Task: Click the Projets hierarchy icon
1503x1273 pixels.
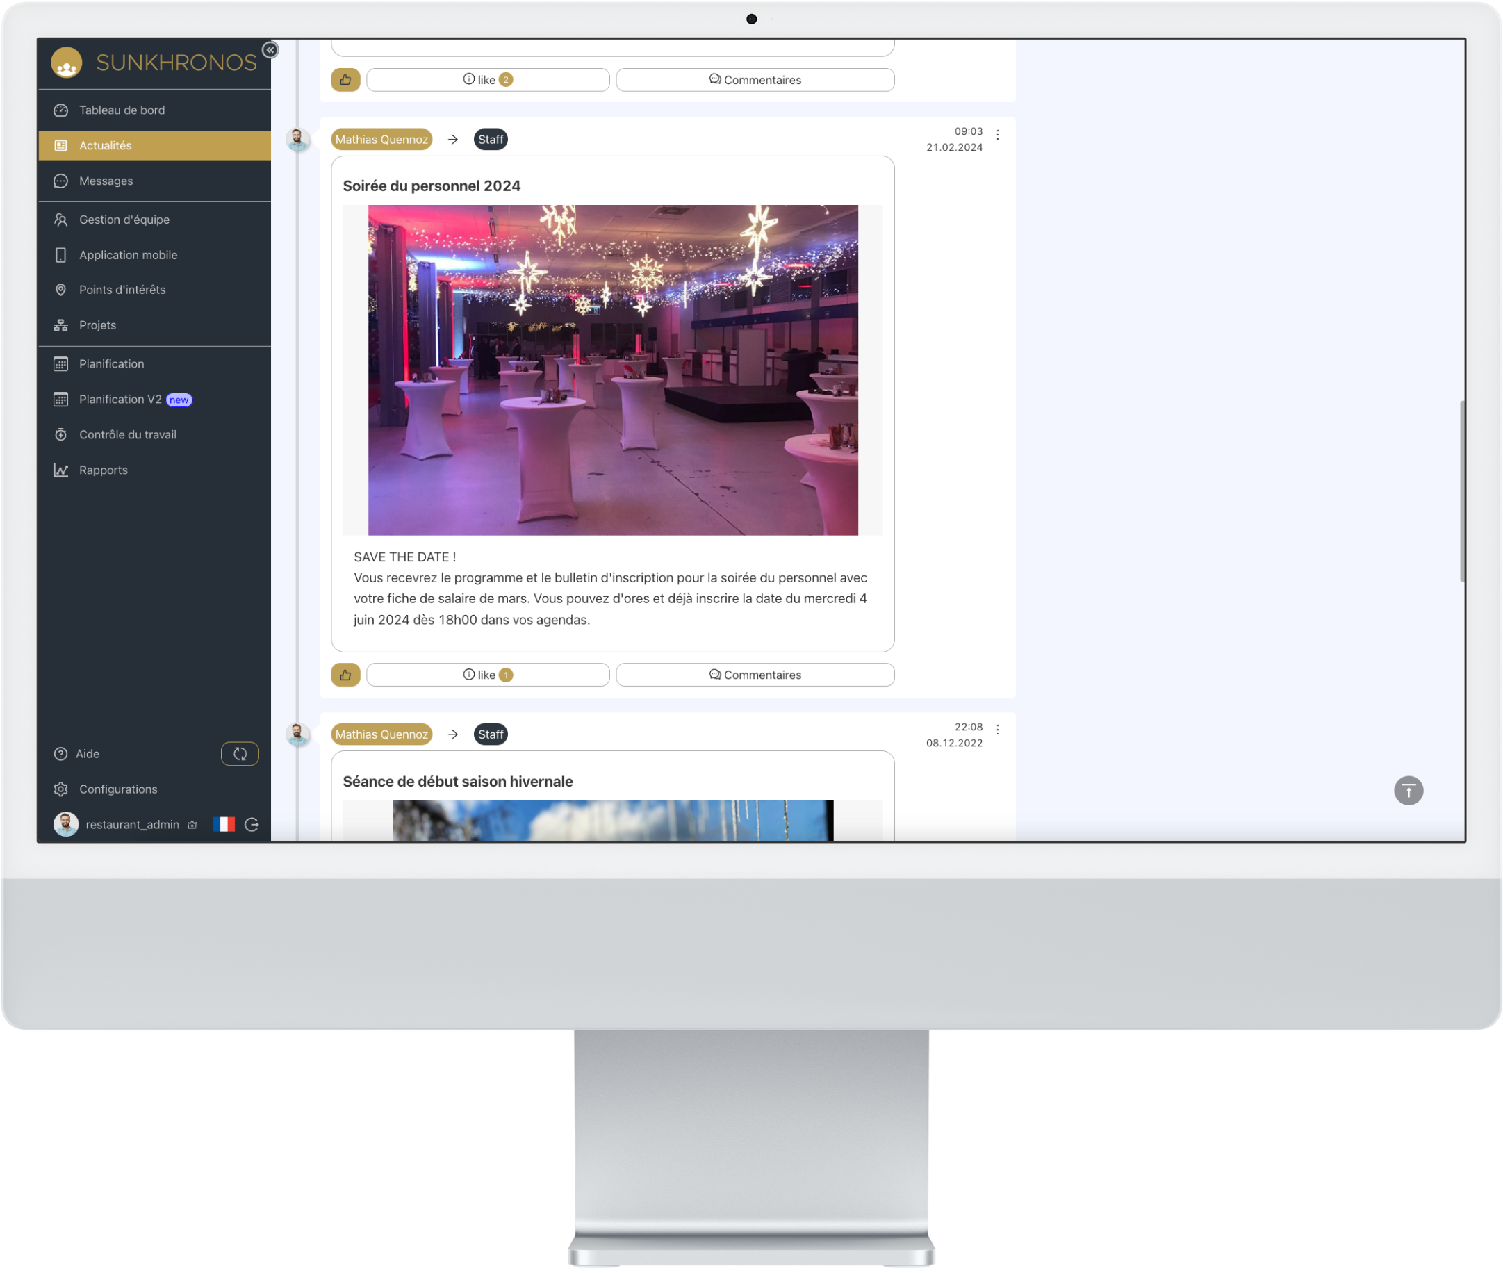Action: [60, 325]
